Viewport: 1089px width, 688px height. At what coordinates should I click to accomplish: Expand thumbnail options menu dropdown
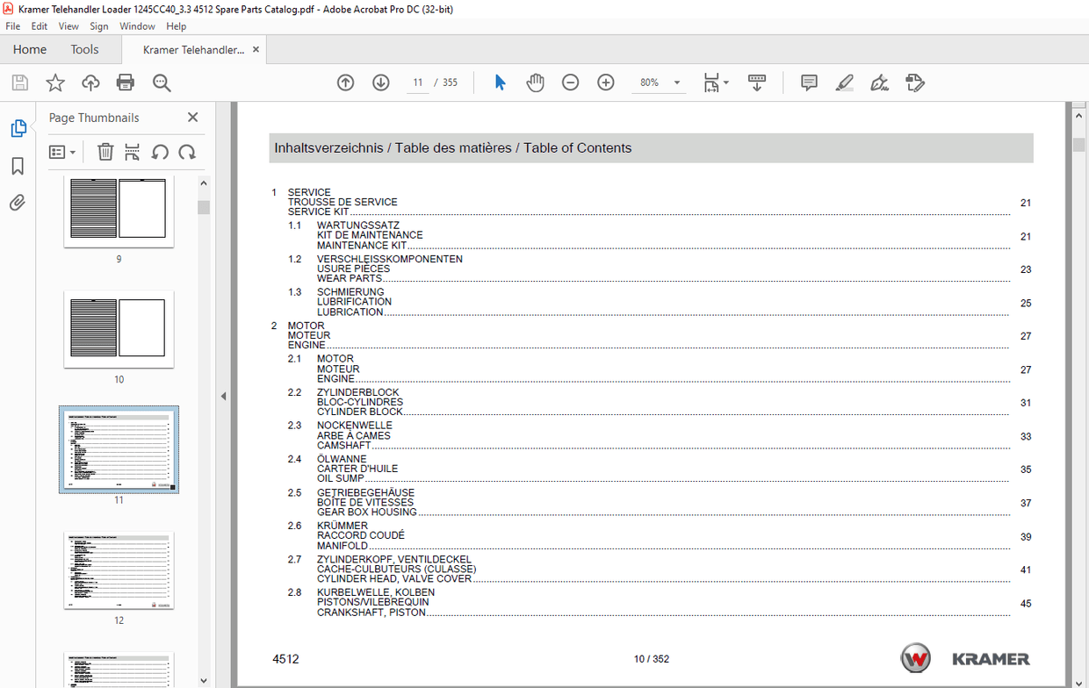point(62,152)
